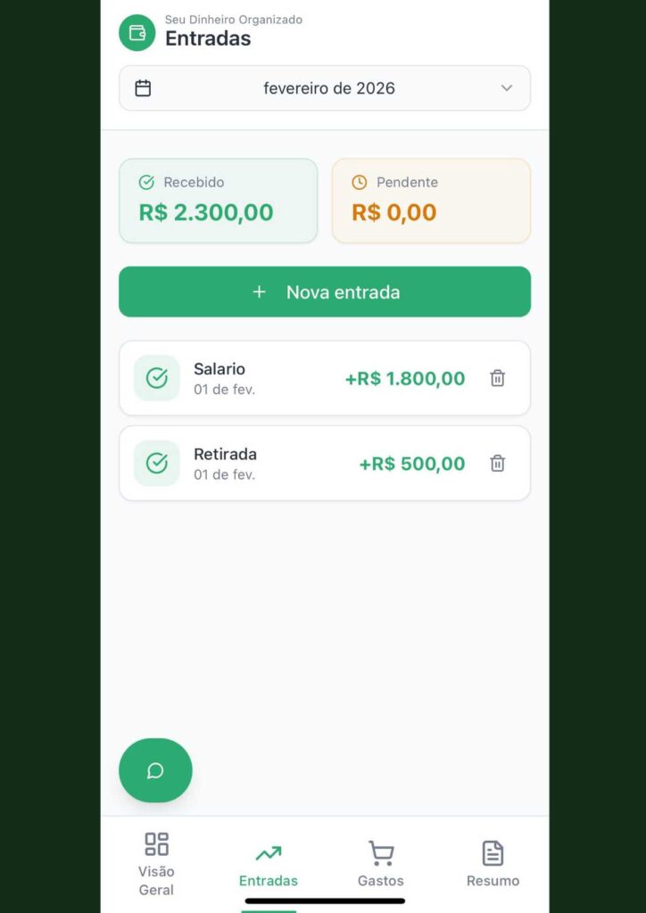Viewport: 646px width, 913px height.
Task: Select the Entradas tab in bottom navigation
Action: 269,863
